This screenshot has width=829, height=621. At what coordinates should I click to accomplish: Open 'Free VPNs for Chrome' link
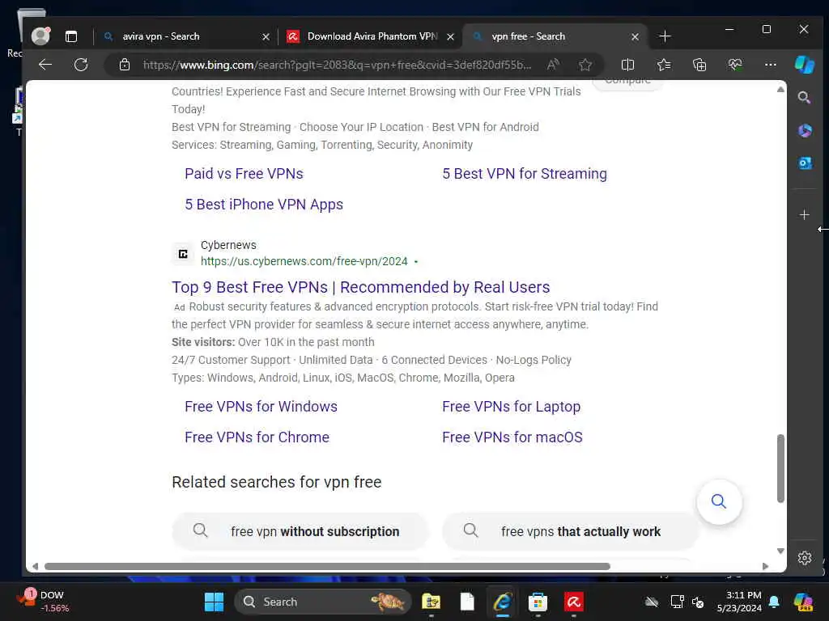pos(257,437)
